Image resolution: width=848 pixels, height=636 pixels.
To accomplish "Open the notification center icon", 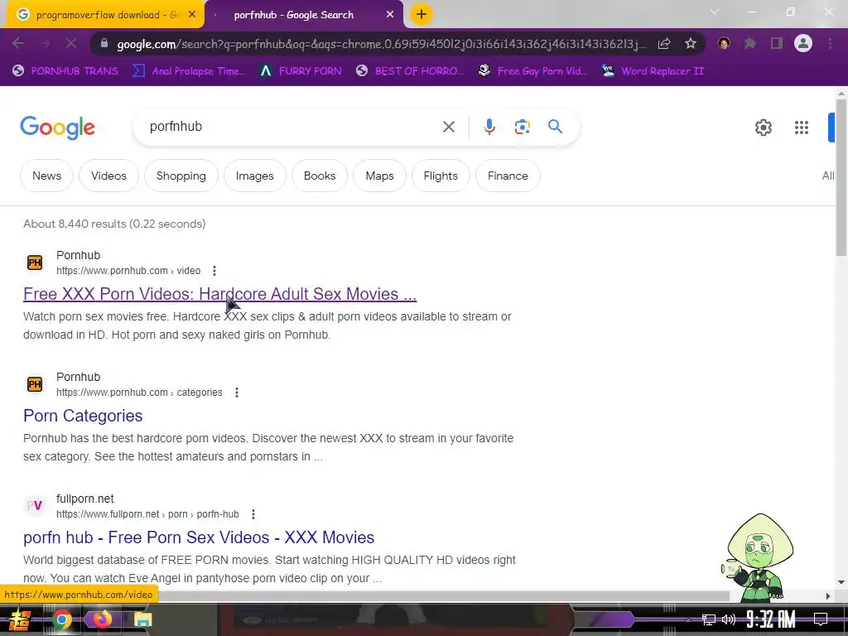I will tap(821, 619).
